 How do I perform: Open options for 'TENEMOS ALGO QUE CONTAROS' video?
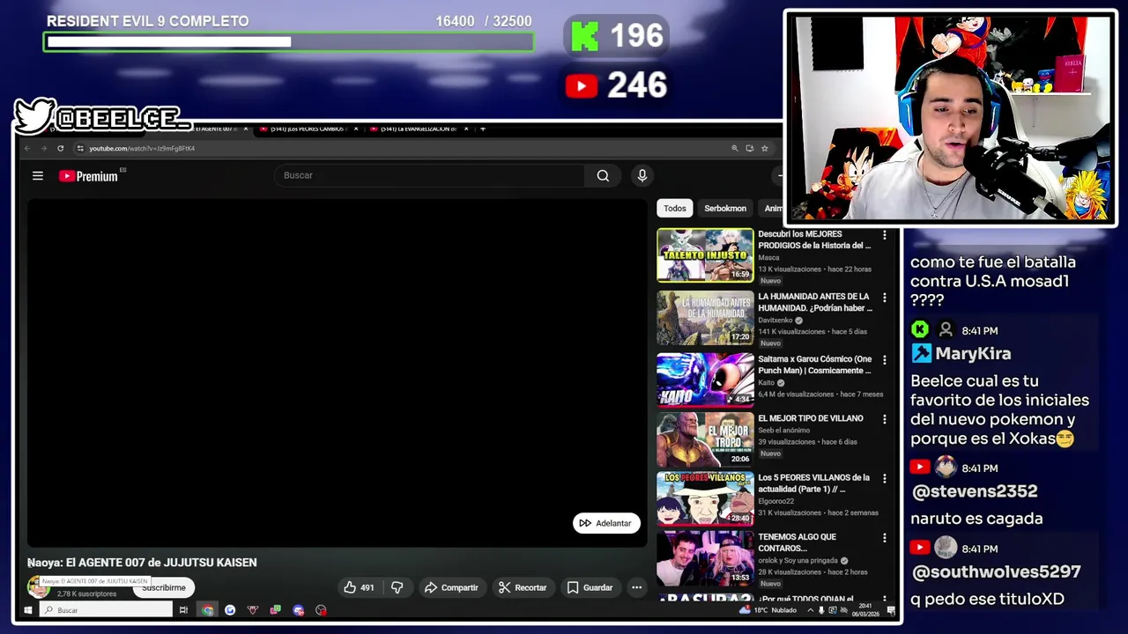click(x=885, y=537)
